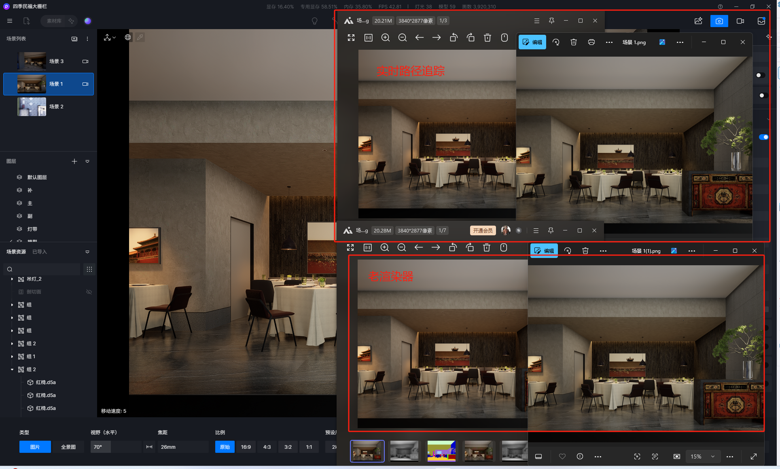Expand the 吊灯_2 tree item
The width and height of the screenshot is (780, 469).
(x=12, y=279)
